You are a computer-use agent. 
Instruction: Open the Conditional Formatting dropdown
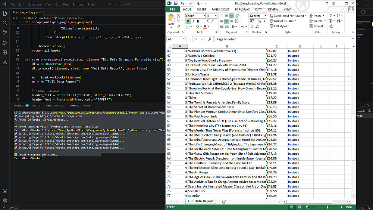pyautogui.click(x=287, y=16)
